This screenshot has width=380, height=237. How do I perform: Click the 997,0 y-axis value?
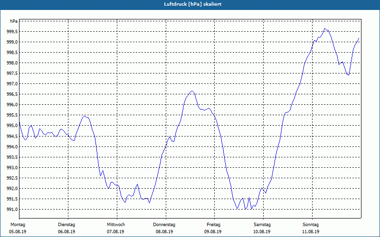click(x=12, y=84)
